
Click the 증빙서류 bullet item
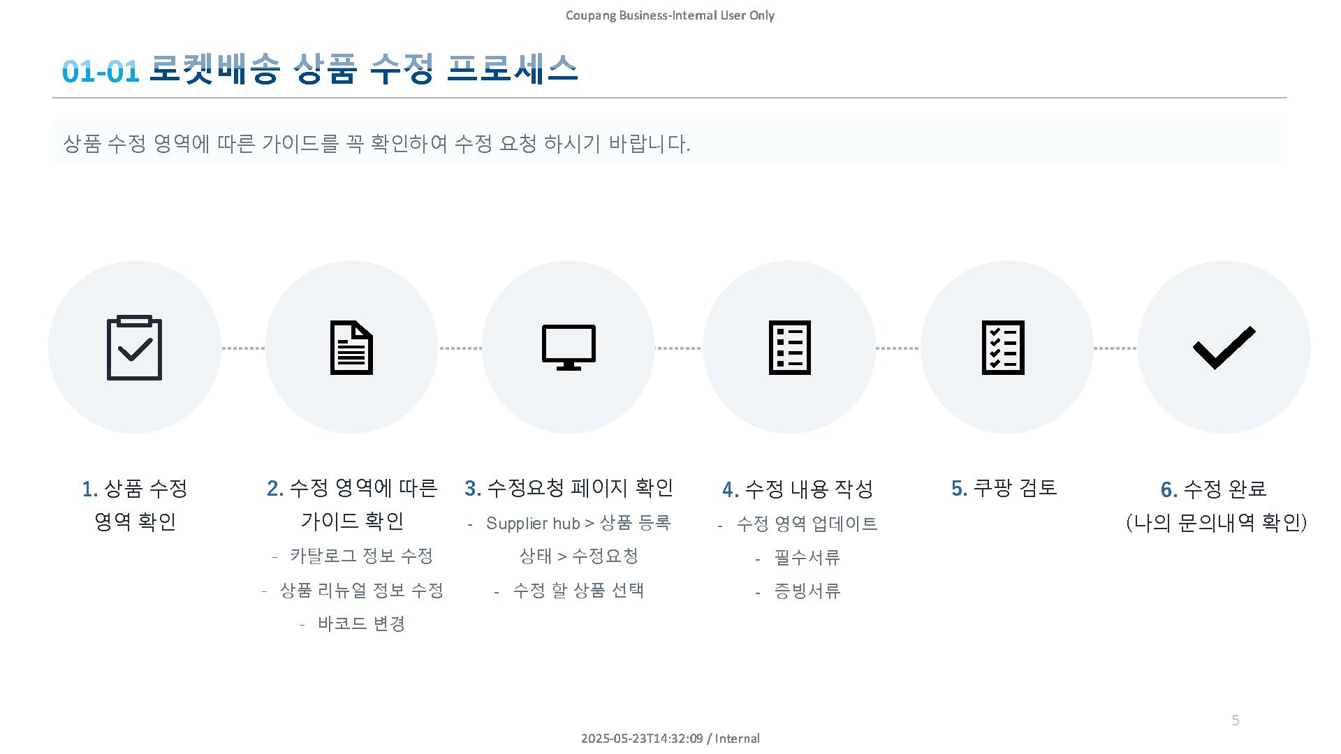[x=807, y=591]
